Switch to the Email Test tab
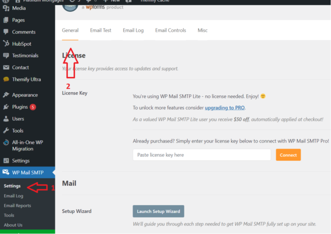The height and width of the screenshot is (234, 331). tap(101, 30)
